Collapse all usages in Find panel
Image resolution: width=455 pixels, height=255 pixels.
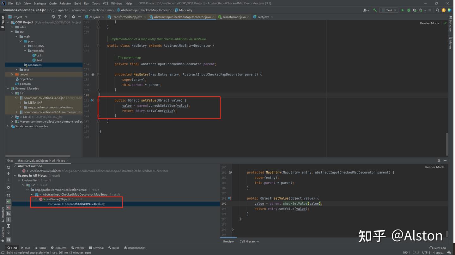(x=9, y=233)
